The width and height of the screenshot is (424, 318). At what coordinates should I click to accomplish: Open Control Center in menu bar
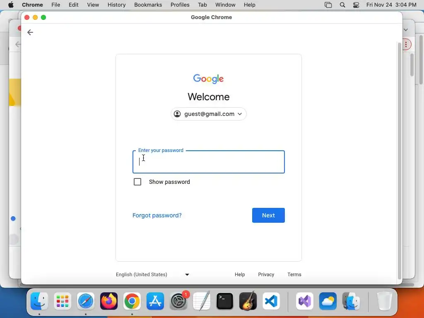click(356, 5)
